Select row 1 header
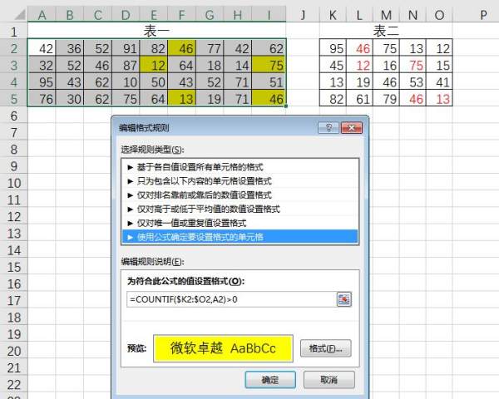This screenshot has height=399, width=499. click(x=12, y=31)
